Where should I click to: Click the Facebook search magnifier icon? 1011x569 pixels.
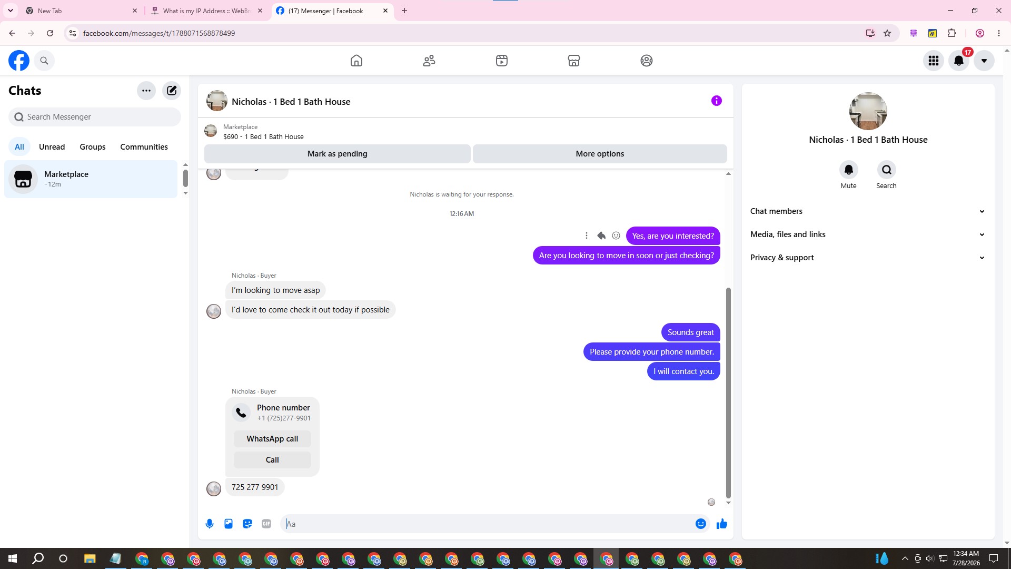tap(44, 61)
